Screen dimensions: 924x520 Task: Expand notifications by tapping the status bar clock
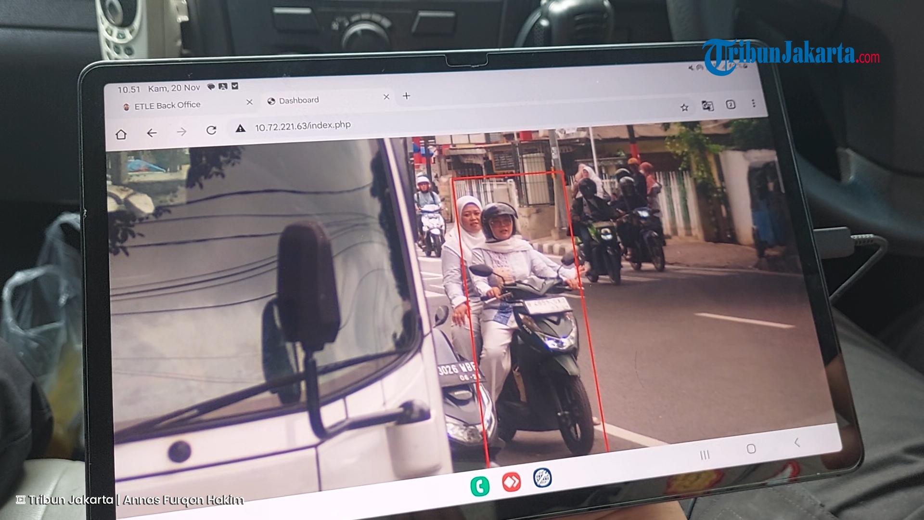[x=129, y=89]
